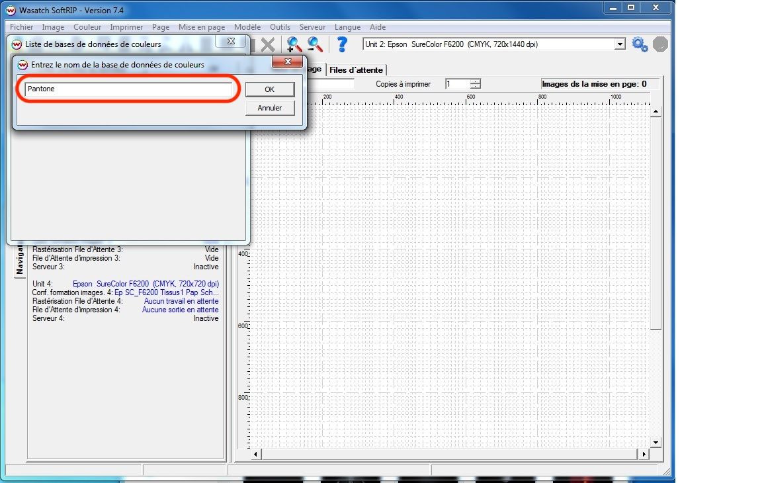Select the Serveur 4 Inactive status
Image resolution: width=762 pixels, height=483 pixels.
click(206, 319)
